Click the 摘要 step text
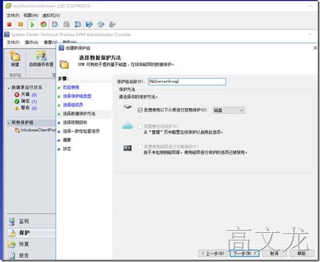Viewport: 320px width, 262px height. 67,140
